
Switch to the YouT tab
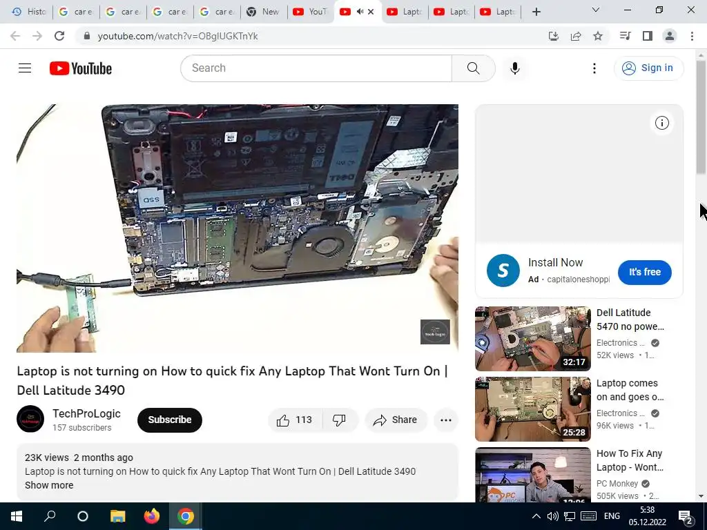[x=311, y=12]
